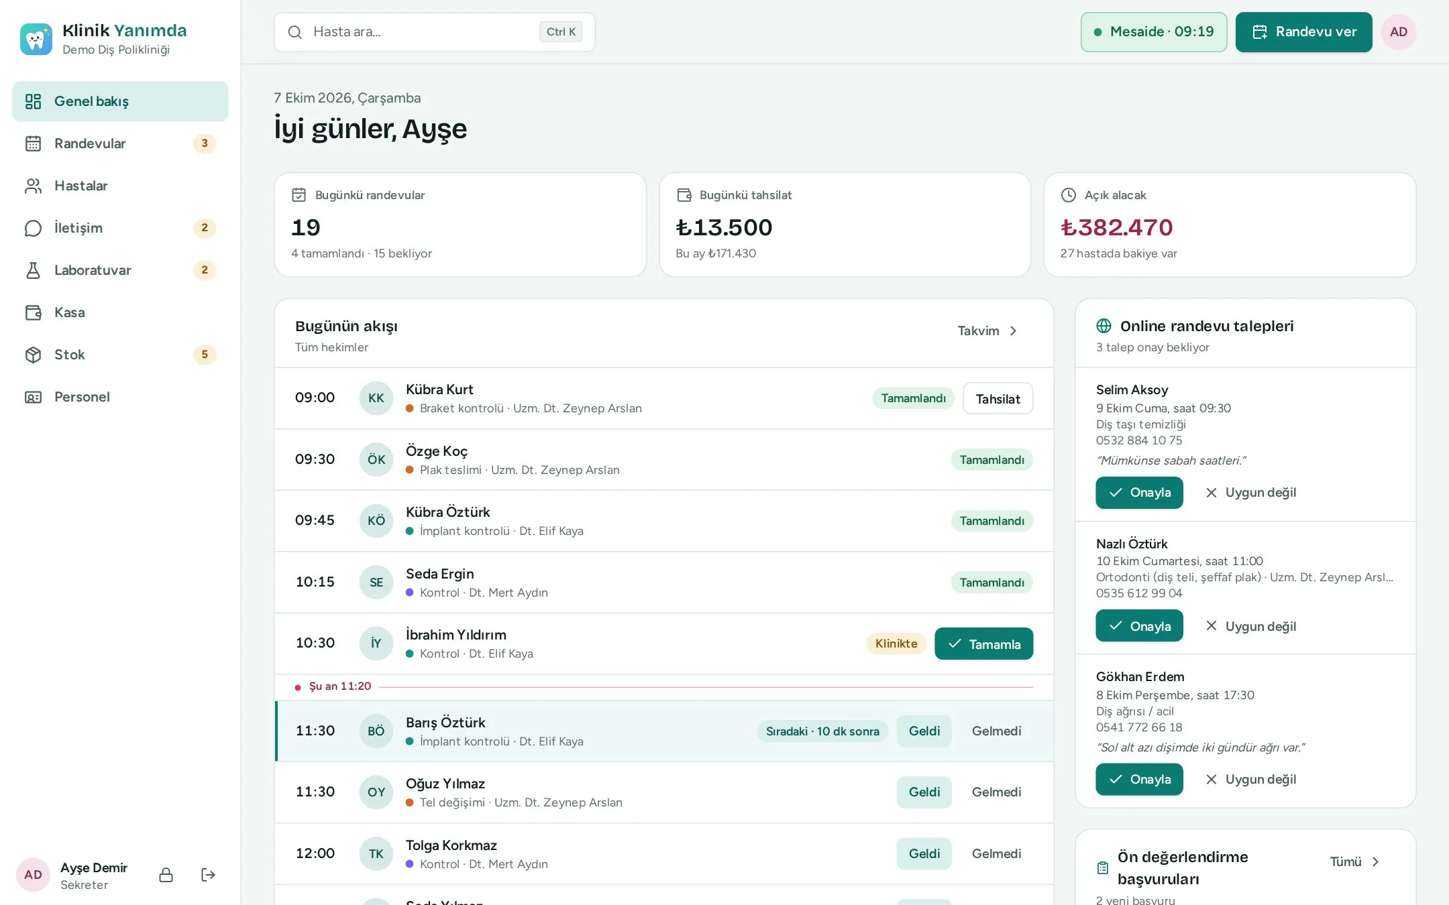This screenshot has width=1449, height=905.
Task: Click the Klinikte badge for İbrahim Yıldırım
Action: (896, 644)
